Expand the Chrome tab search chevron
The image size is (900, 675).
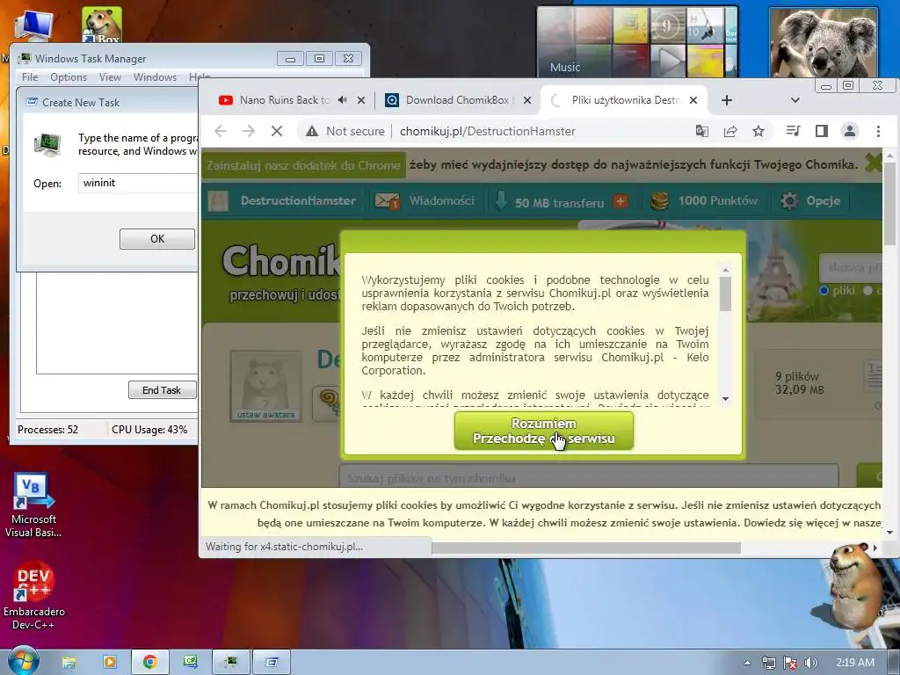(795, 100)
